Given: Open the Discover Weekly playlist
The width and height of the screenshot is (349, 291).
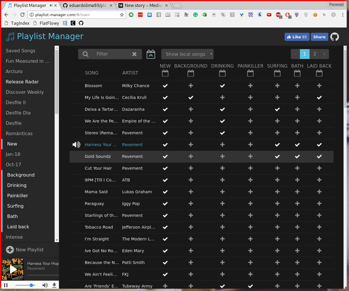Looking at the screenshot, I should 25,92.
